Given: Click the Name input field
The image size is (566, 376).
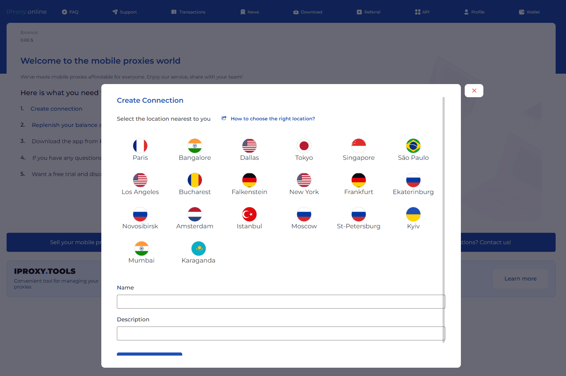Looking at the screenshot, I should point(281,302).
